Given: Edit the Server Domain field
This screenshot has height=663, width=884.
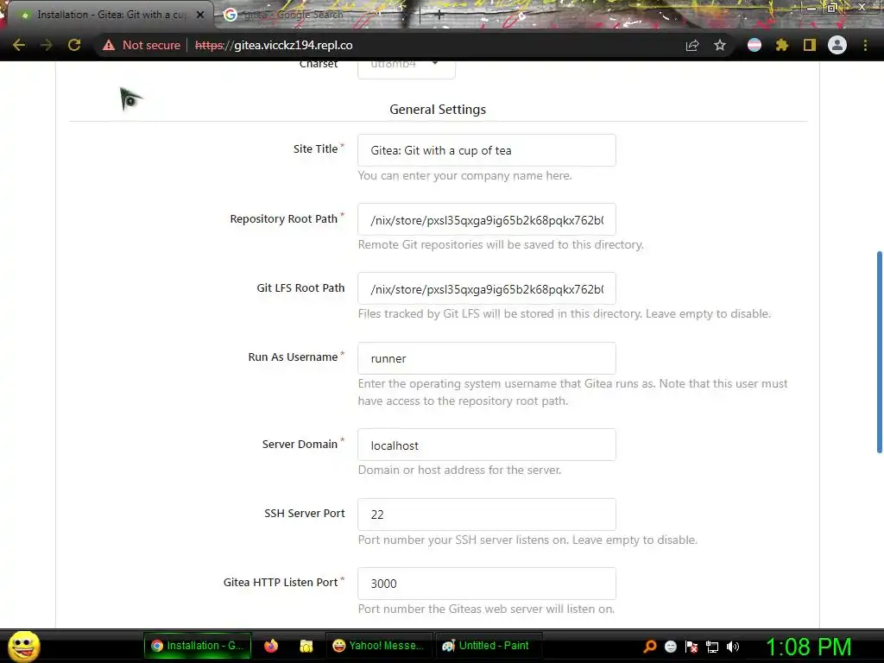Looking at the screenshot, I should pyautogui.click(x=487, y=445).
